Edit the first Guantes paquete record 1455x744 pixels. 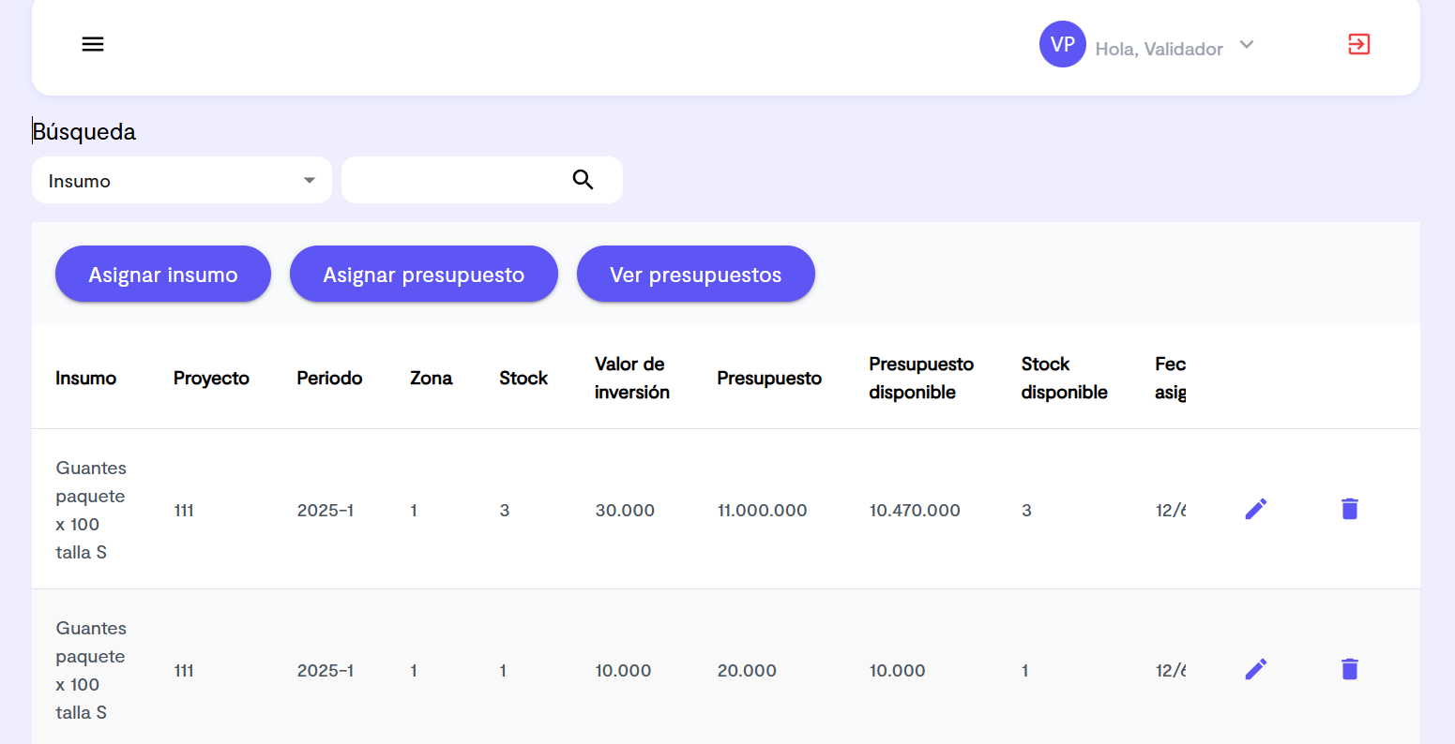click(x=1255, y=509)
